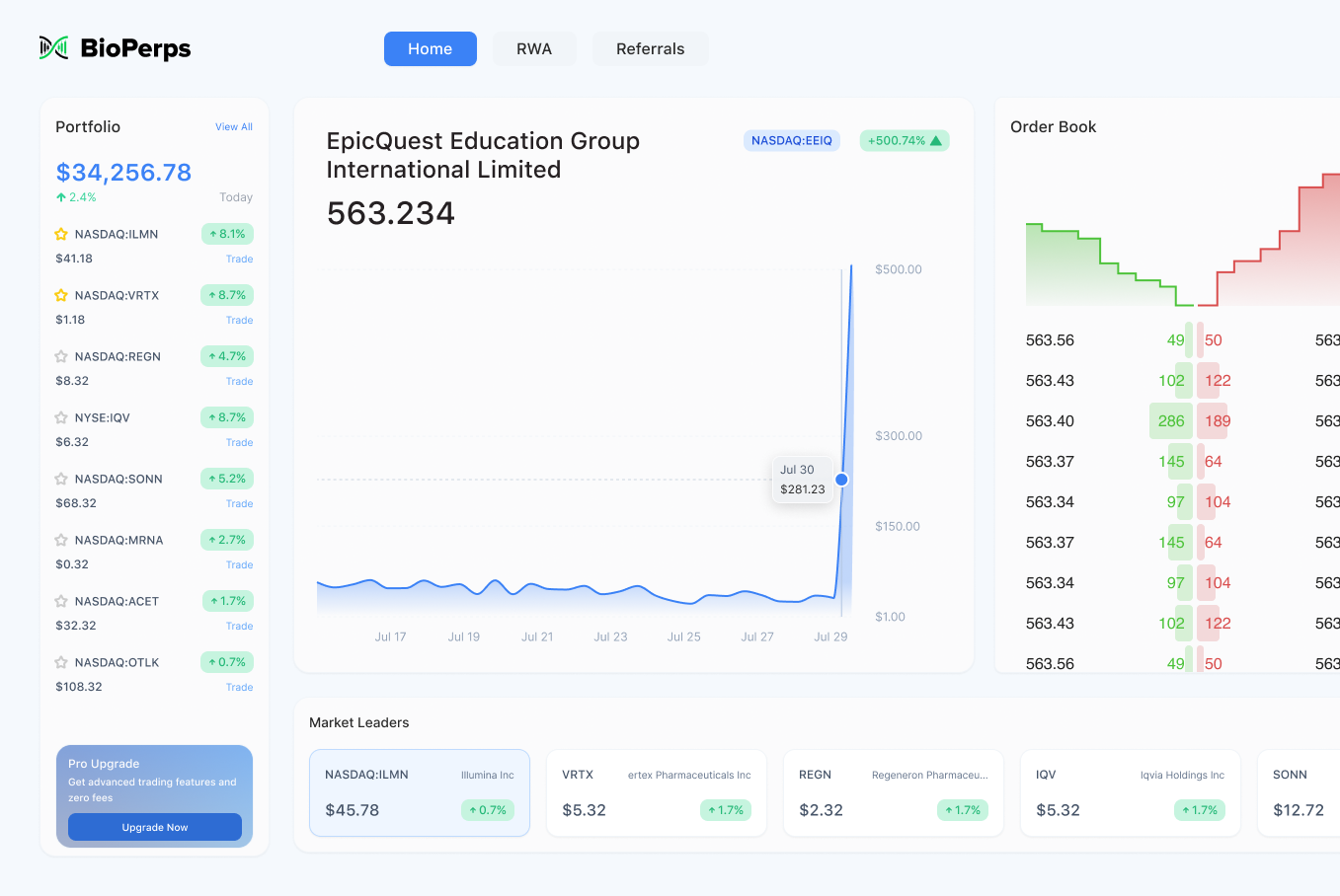The height and width of the screenshot is (896, 1340).
Task: Trade NASDAQ:VRTX from portfolio
Action: click(239, 321)
